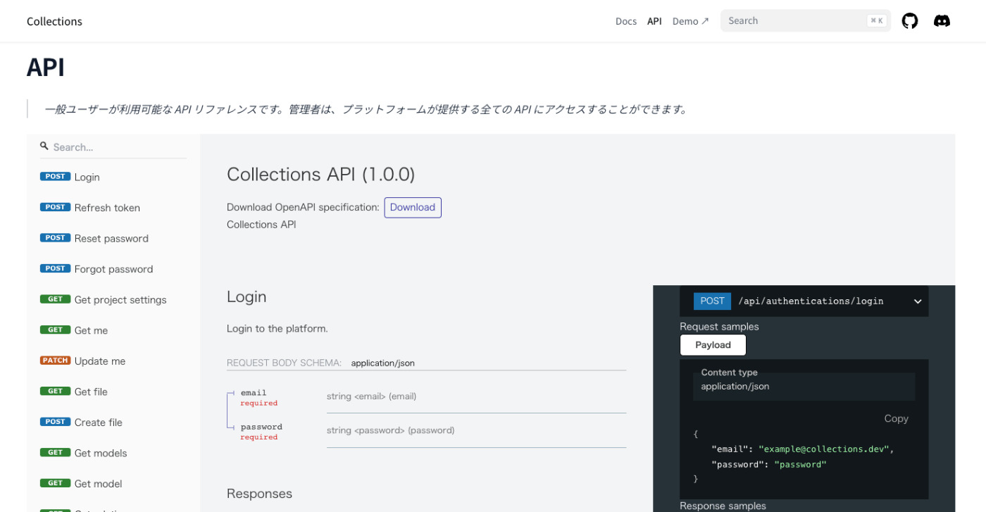Open the GitHub repository icon
Screen dimensions: 986x512
point(910,21)
